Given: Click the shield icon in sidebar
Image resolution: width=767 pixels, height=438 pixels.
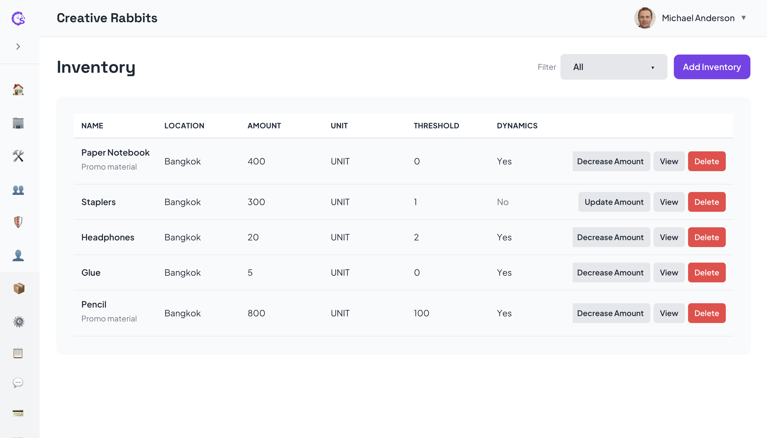Looking at the screenshot, I should [18, 222].
